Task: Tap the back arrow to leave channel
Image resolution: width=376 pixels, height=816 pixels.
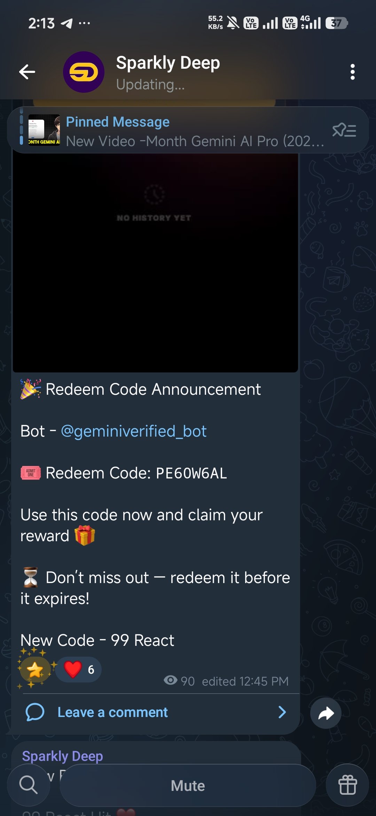Action: coord(27,72)
